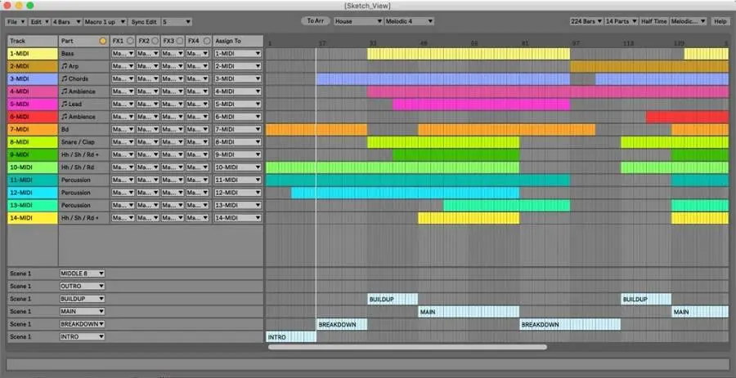Open the File menu
The height and width of the screenshot is (378, 736).
pyautogui.click(x=16, y=22)
